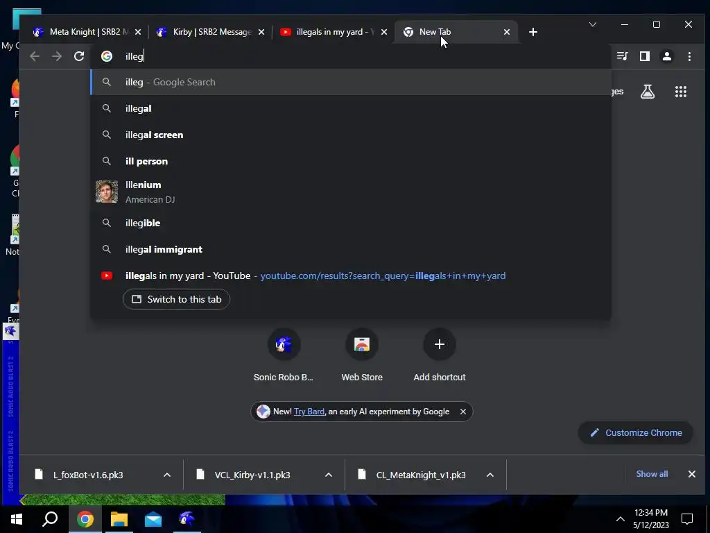
Task: Open media controls icon in toolbar
Action: (622, 56)
